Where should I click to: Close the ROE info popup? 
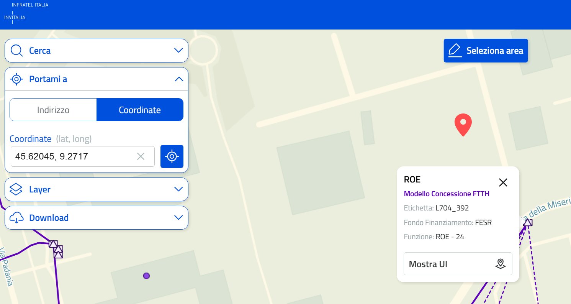[503, 182]
